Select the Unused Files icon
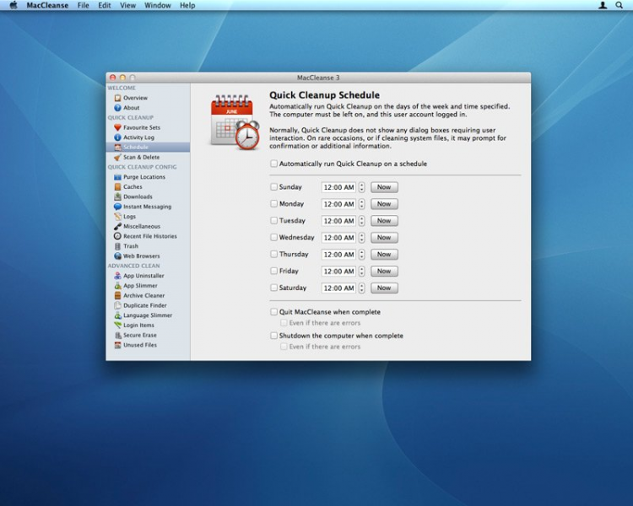 tap(117, 345)
